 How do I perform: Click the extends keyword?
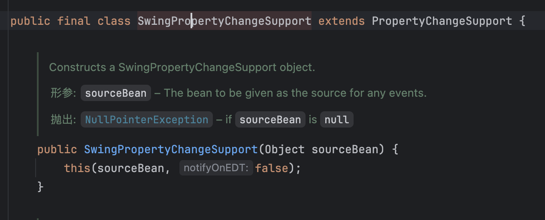click(342, 21)
